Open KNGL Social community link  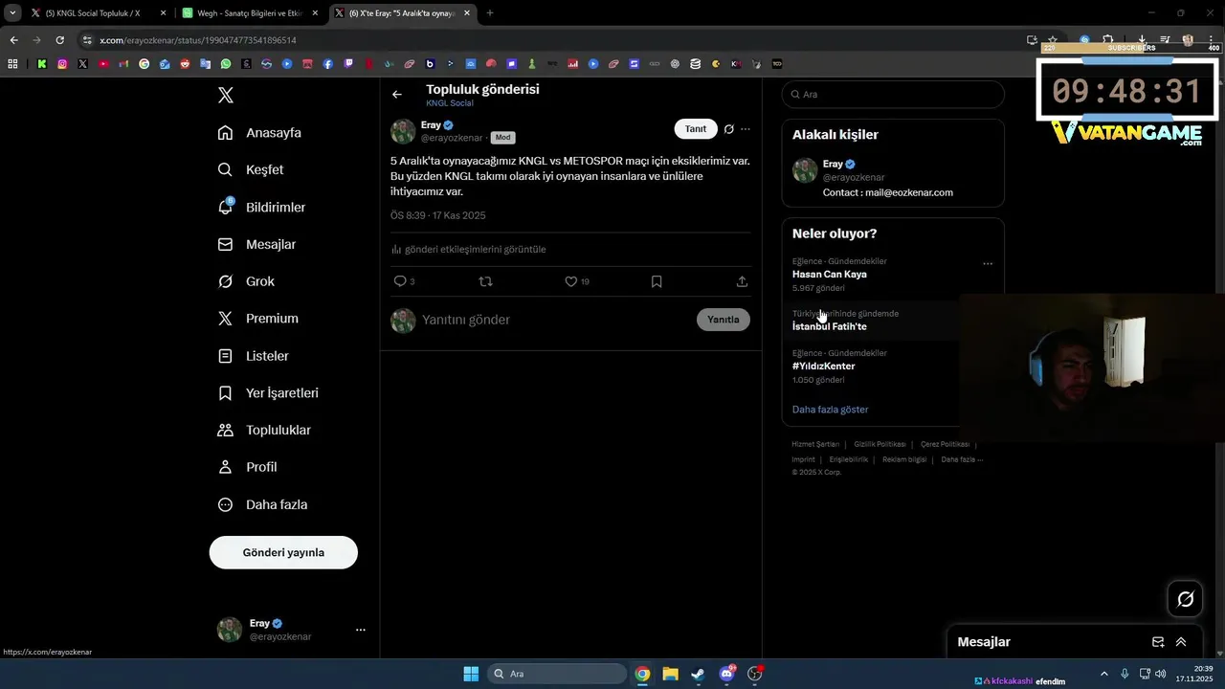point(450,103)
